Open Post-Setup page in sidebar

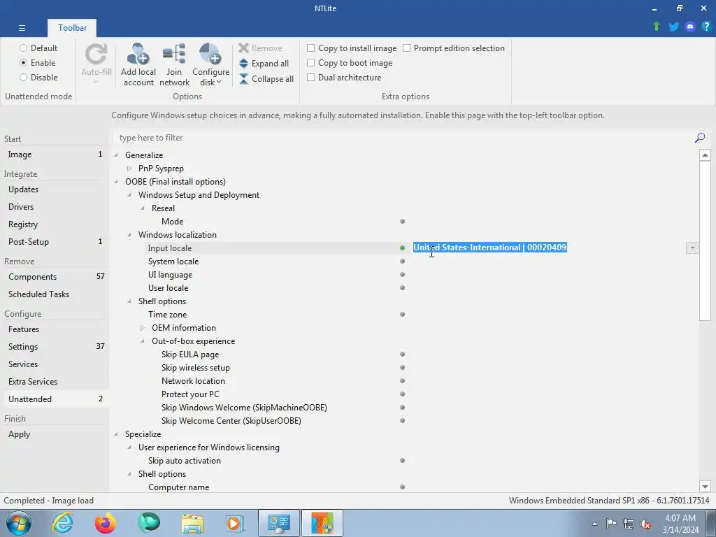coord(55,241)
